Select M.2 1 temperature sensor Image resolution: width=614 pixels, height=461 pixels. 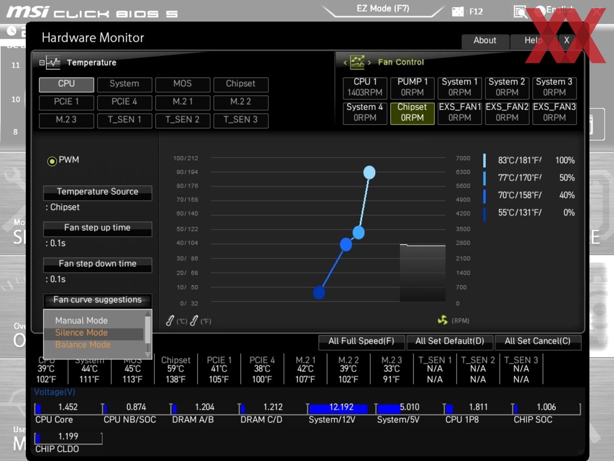coord(182,102)
